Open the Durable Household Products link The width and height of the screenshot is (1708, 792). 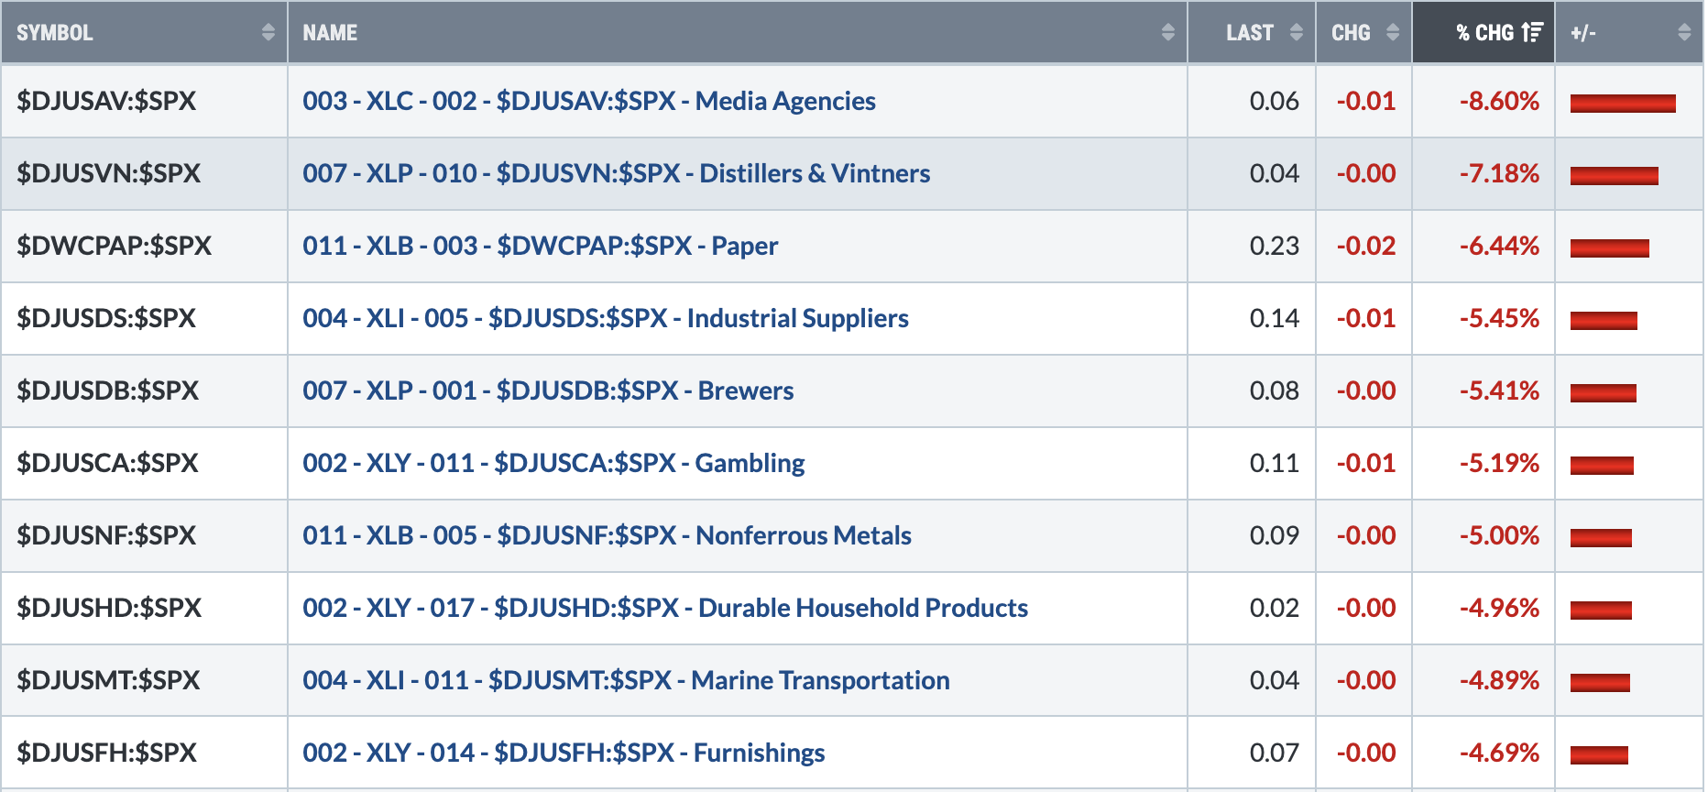click(x=665, y=608)
